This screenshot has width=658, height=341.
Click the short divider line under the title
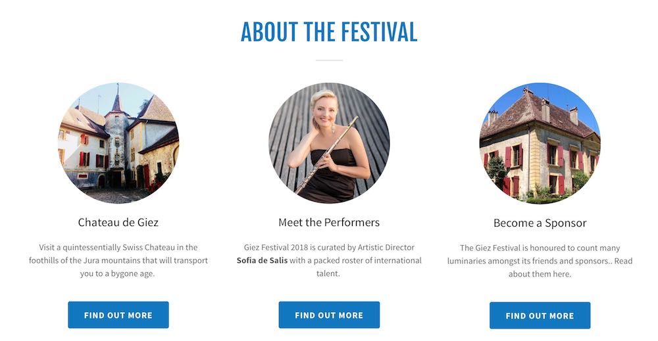tap(329, 60)
